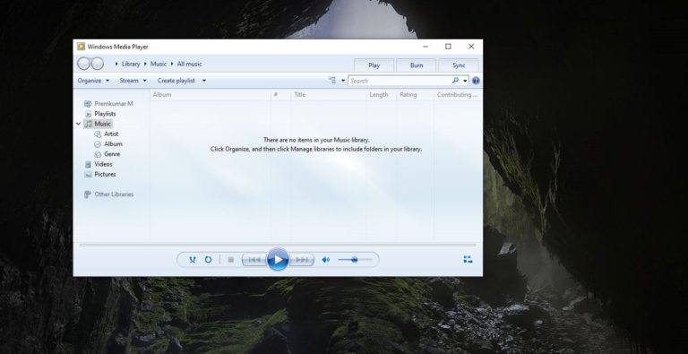The width and height of the screenshot is (688, 354).
Task: Select Other Libraries in the sidebar
Action: pos(114,194)
